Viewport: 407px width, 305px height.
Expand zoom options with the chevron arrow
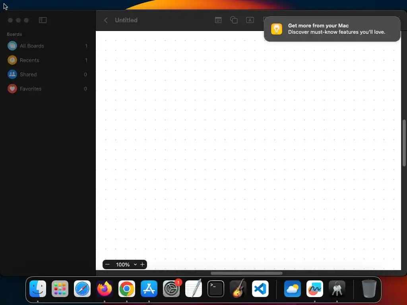coord(135,264)
